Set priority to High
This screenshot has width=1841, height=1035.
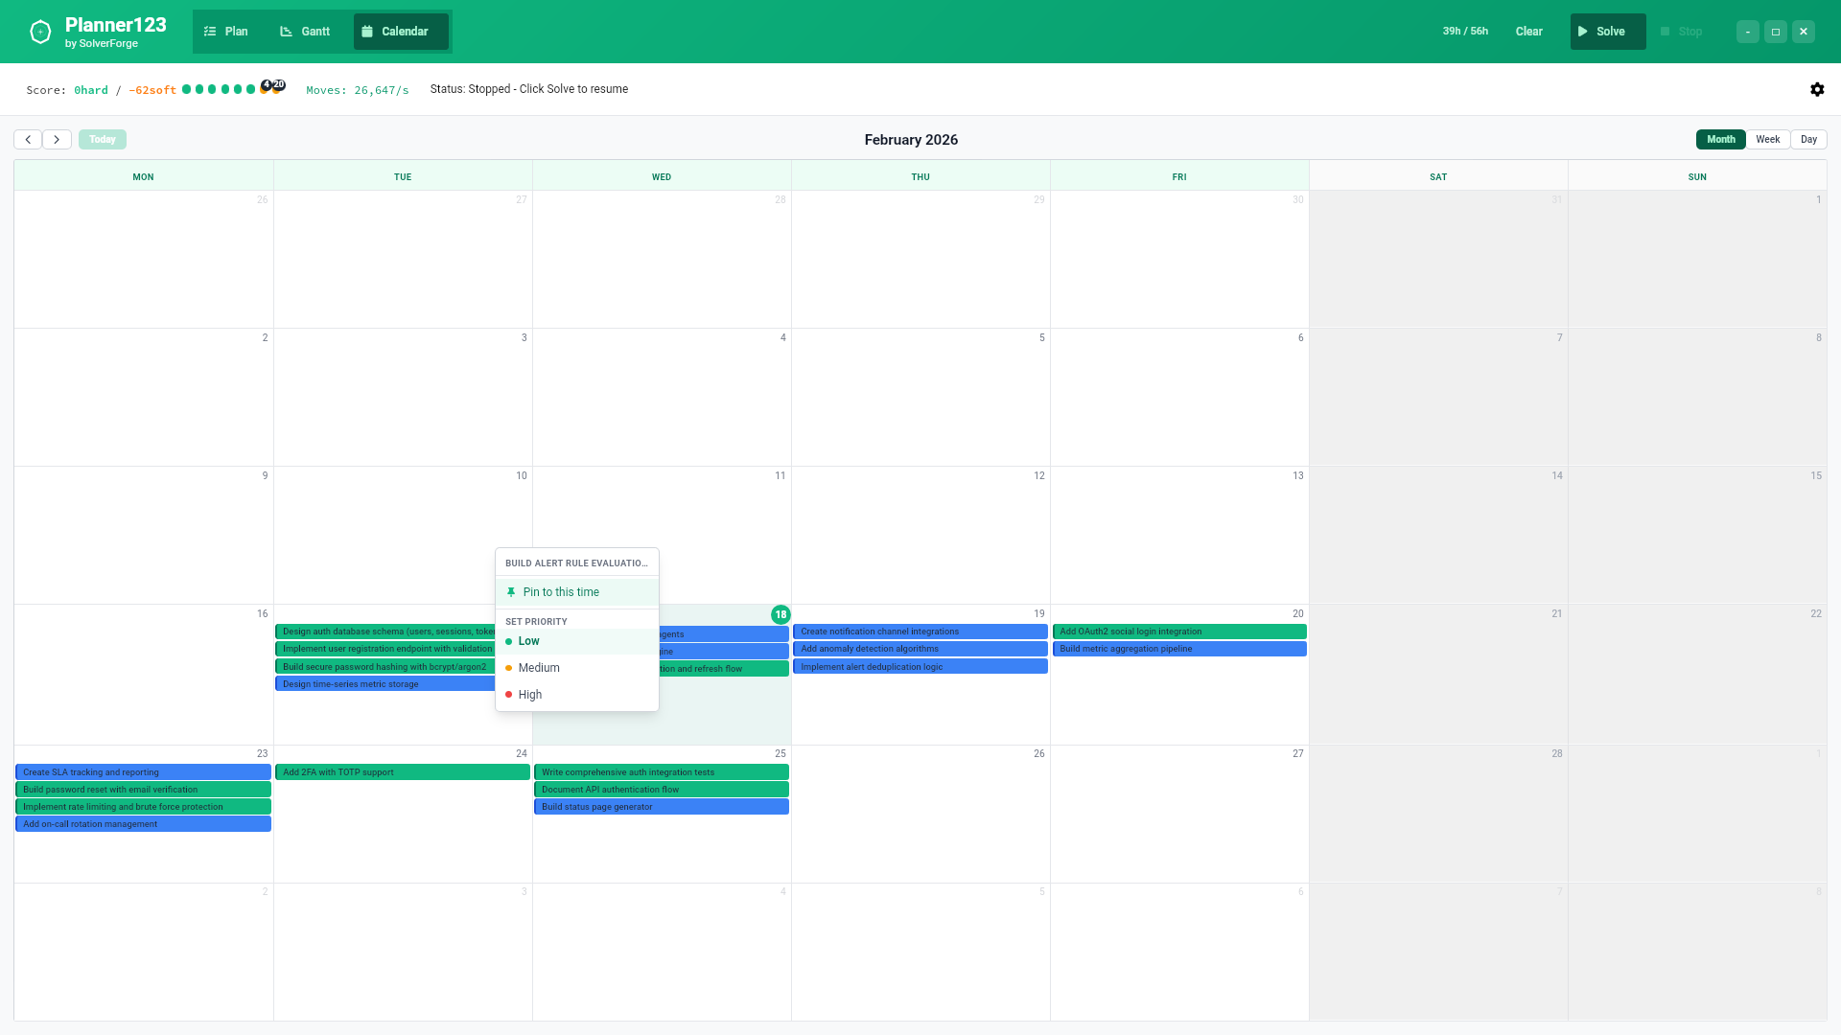[x=529, y=694]
